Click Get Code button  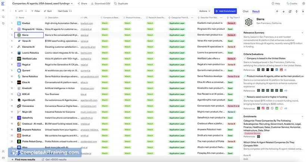[x=65, y=11]
